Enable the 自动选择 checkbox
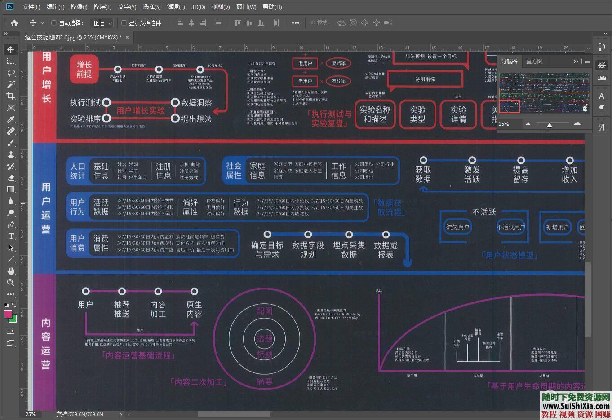612x420 pixels. point(54,23)
